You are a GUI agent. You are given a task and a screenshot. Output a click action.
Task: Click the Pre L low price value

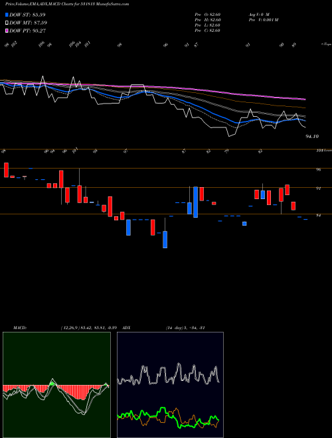tap(208, 25)
